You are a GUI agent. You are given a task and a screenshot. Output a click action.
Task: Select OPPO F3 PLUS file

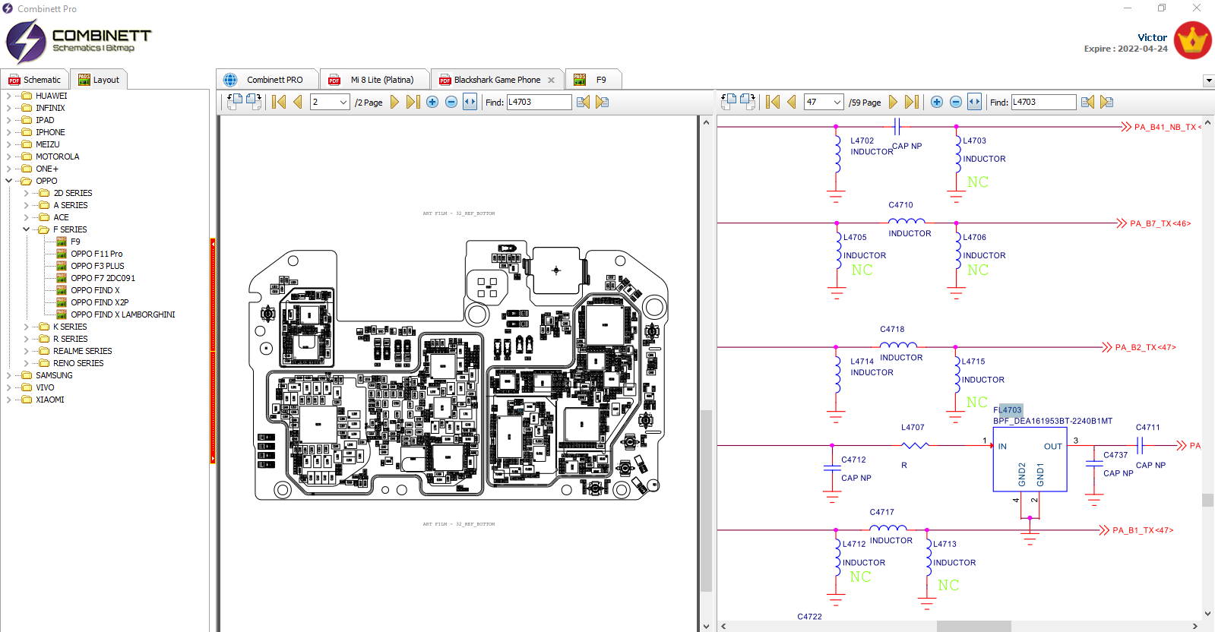(x=90, y=266)
